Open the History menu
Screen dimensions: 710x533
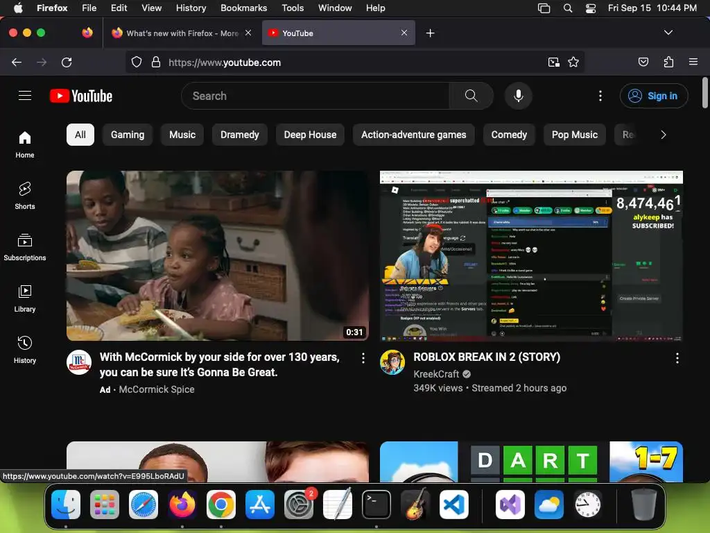(191, 8)
